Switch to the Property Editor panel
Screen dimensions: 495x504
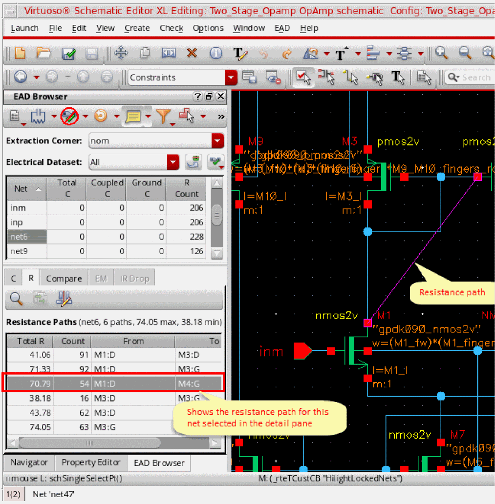tap(90, 463)
